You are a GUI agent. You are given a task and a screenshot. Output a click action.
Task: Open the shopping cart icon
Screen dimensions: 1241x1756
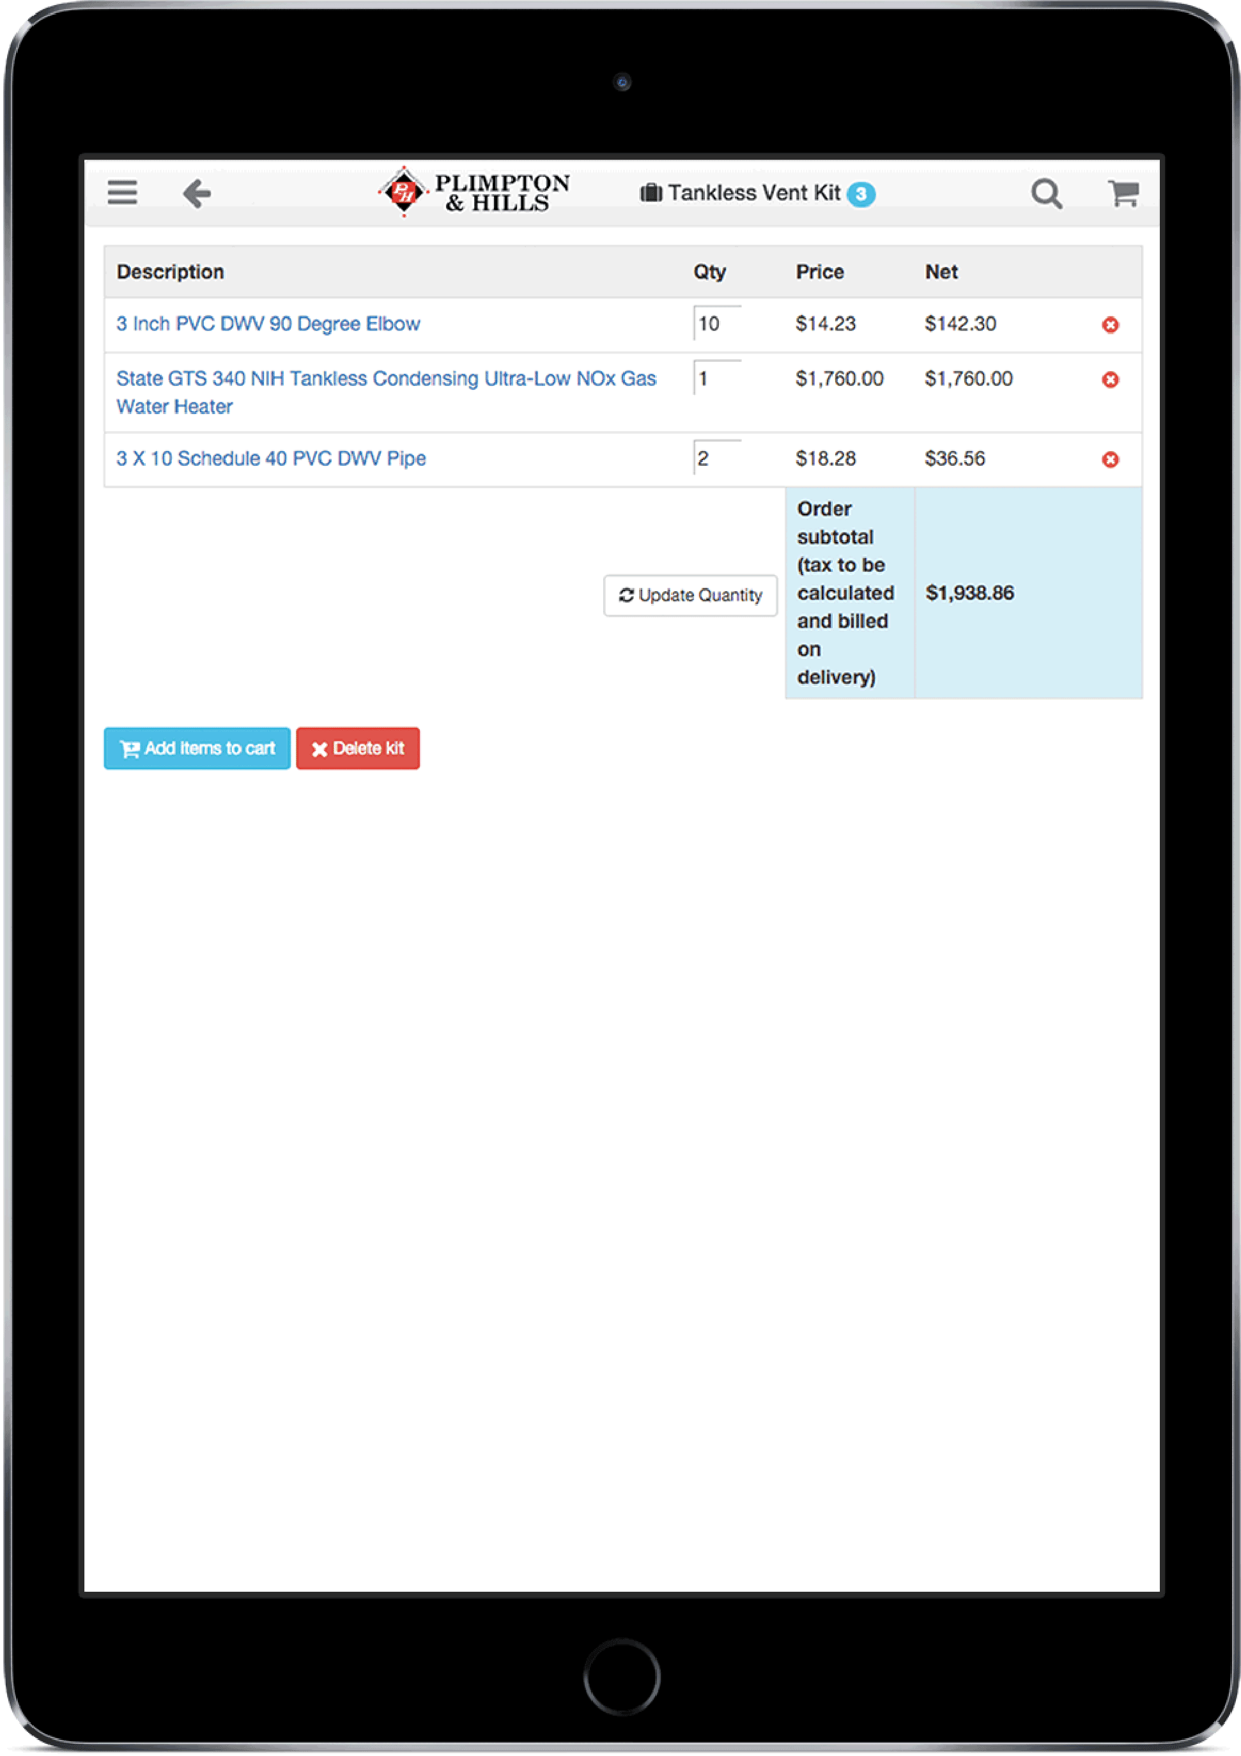click(x=1123, y=194)
